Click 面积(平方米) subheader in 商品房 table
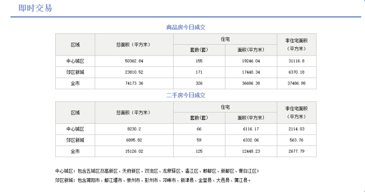This screenshot has width=365, height=192. point(251,50)
